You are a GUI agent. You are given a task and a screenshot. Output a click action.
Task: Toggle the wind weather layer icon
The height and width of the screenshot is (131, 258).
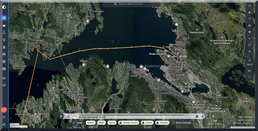[249, 32]
